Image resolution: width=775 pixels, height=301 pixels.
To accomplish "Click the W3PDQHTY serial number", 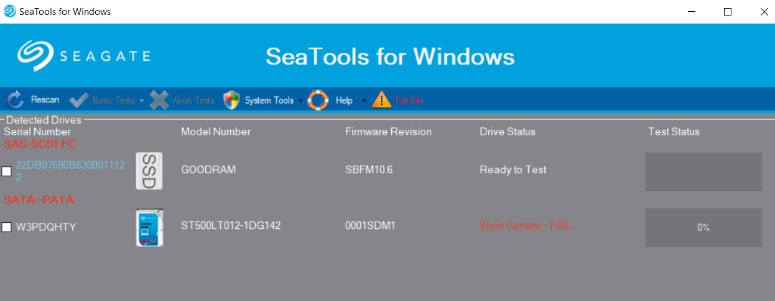I will [46, 227].
